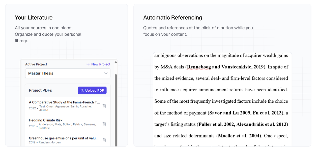Click the 'Alexandridis et al. 2013' citation
This screenshot has height=151, width=318.
coord(261,124)
